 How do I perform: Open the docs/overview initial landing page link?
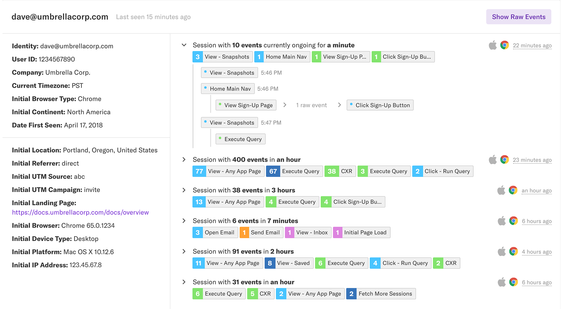coord(80,212)
